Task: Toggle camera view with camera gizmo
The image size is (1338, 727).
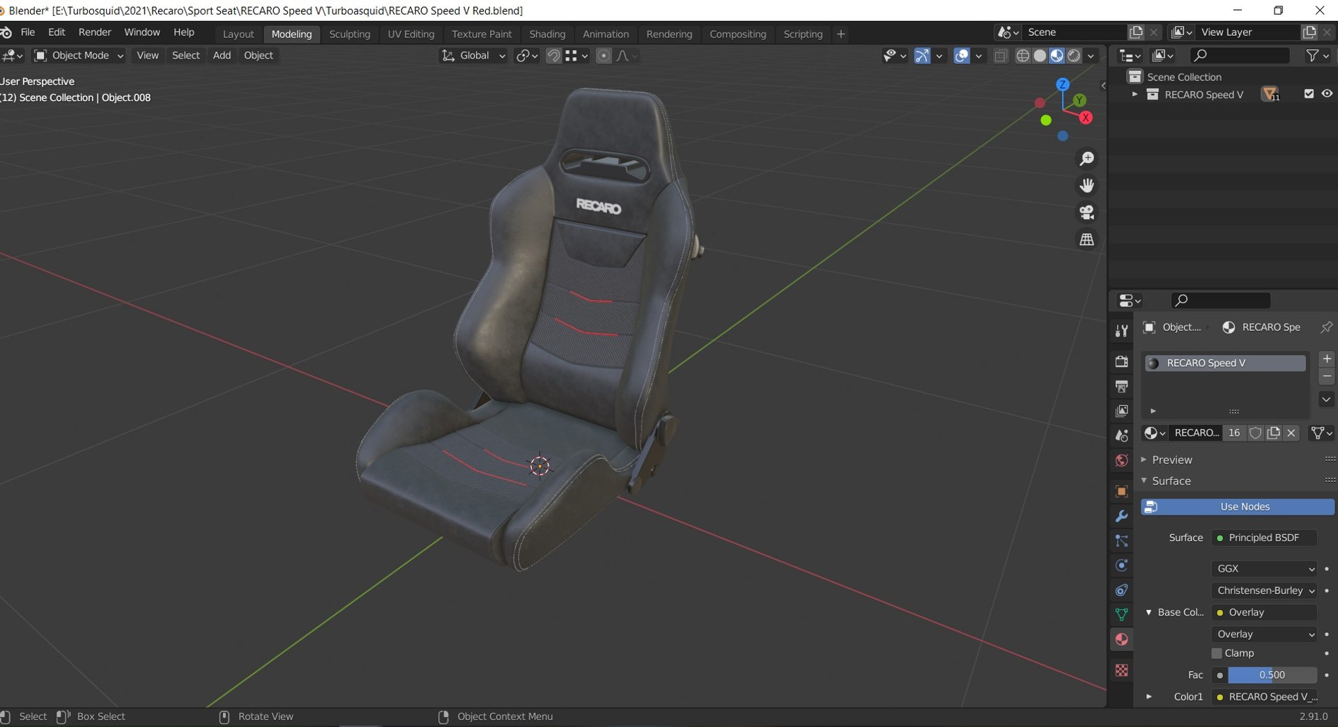Action: coord(1086,212)
